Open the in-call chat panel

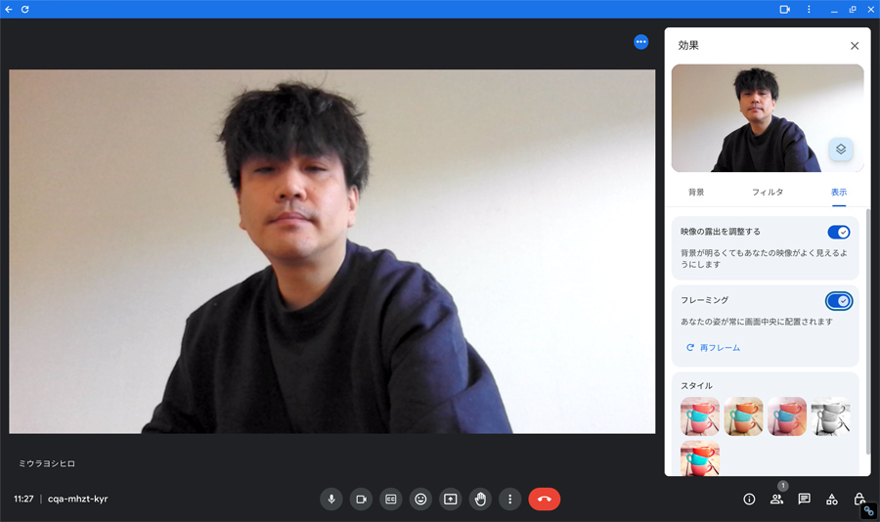805,499
